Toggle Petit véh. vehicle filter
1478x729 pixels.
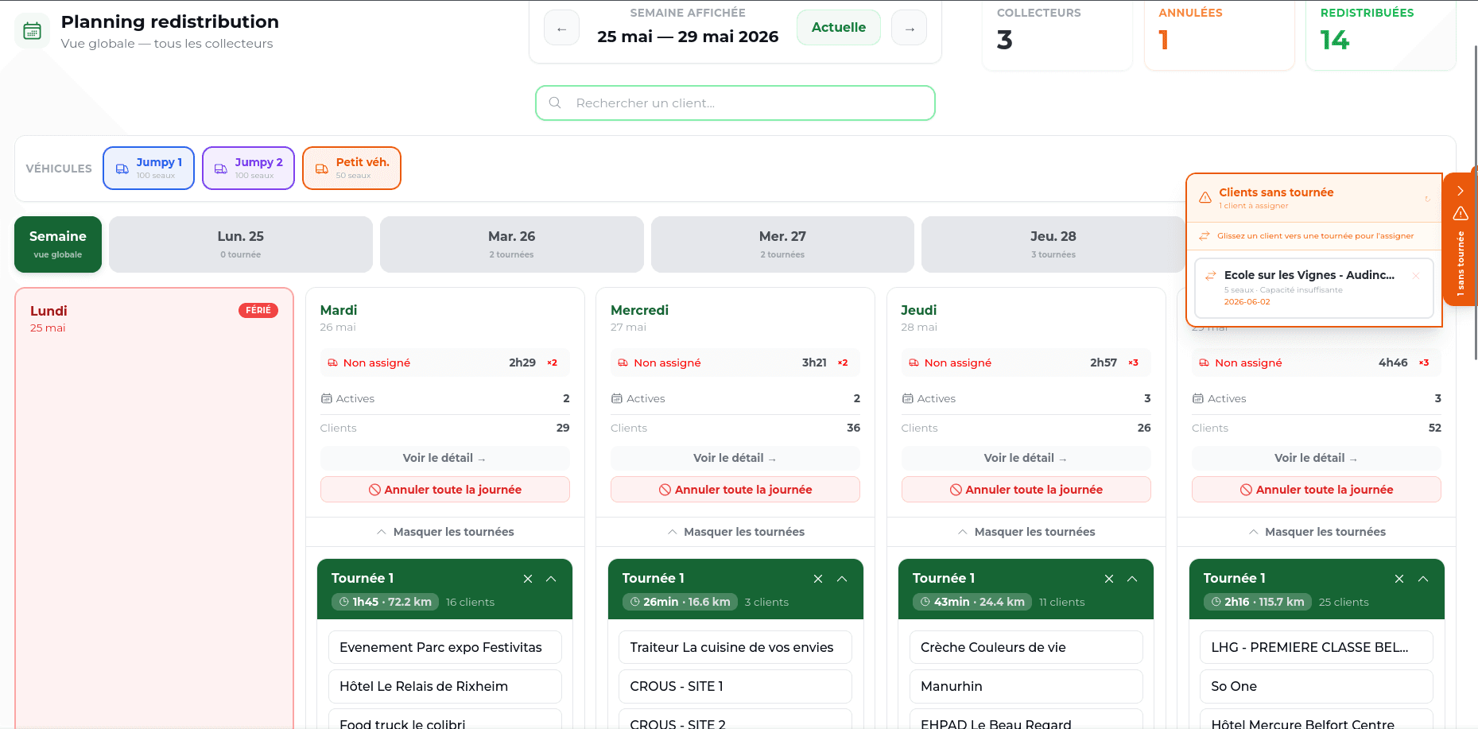click(351, 168)
